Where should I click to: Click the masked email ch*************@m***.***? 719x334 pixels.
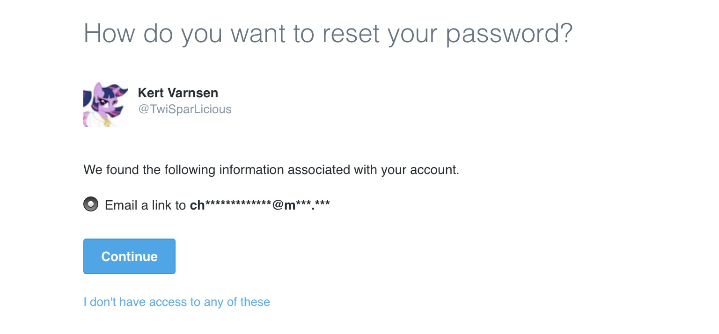click(x=260, y=205)
